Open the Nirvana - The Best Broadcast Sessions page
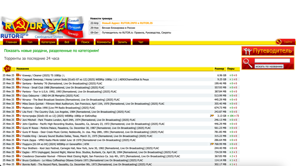 coord(71,99)
